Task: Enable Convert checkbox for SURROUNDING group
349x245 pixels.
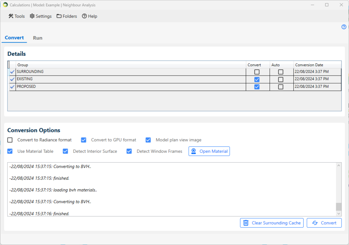Action: (257, 72)
